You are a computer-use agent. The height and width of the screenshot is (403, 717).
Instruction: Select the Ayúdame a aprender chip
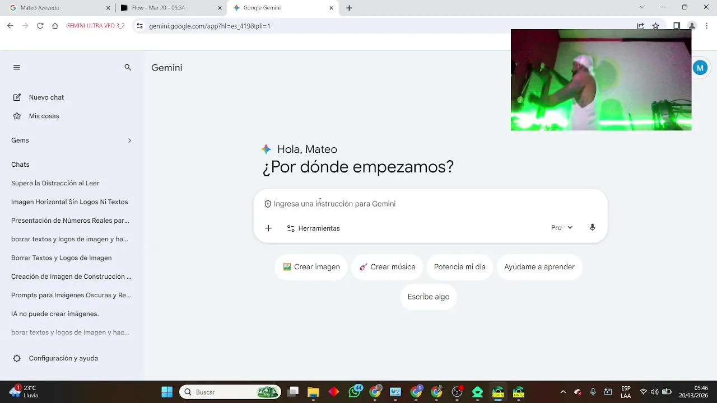(x=539, y=267)
